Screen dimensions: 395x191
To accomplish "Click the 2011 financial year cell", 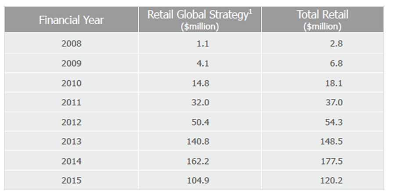I will [71, 103].
